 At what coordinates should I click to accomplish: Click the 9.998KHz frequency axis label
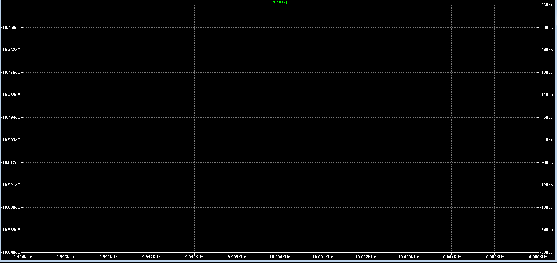pos(194,257)
